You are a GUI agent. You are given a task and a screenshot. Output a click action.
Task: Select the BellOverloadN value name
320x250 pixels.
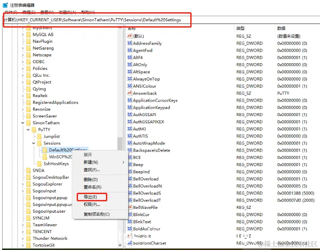click(147, 186)
